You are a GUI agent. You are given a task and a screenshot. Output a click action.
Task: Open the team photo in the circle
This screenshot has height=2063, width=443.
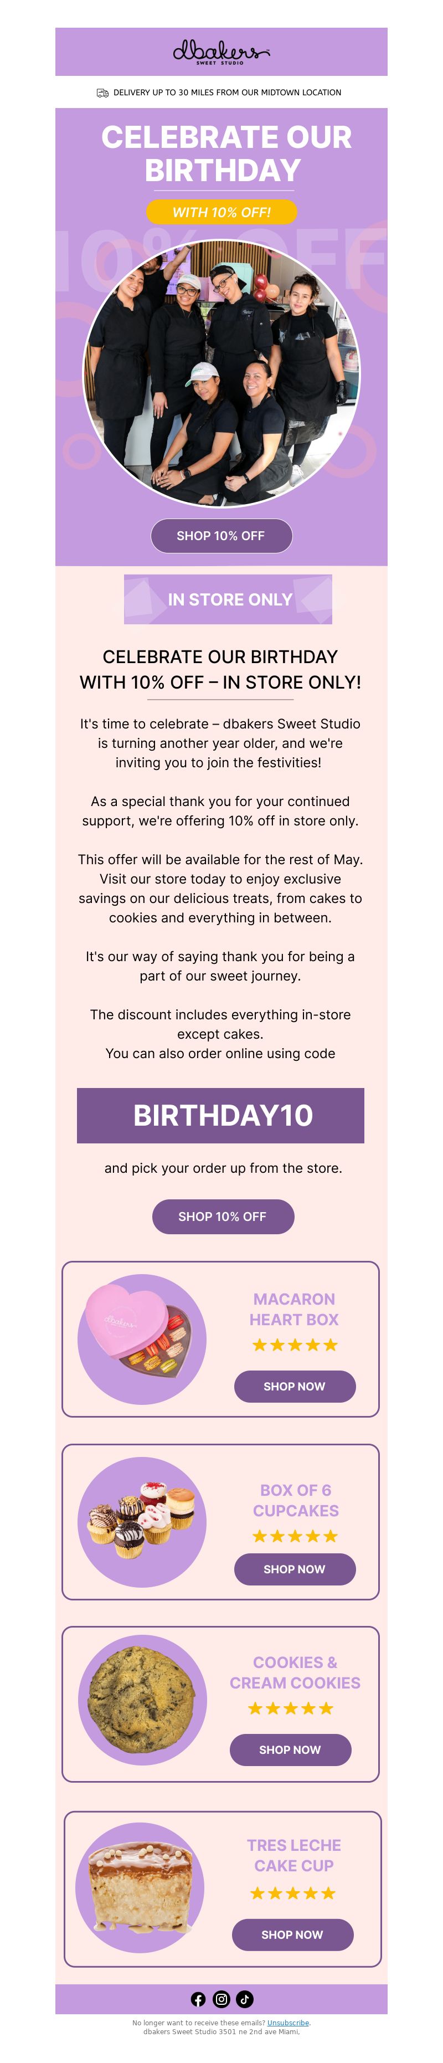(x=222, y=373)
